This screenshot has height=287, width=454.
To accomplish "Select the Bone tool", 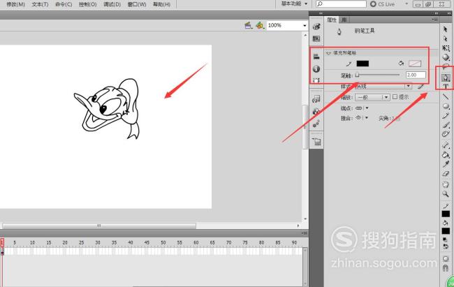I will (x=446, y=145).
